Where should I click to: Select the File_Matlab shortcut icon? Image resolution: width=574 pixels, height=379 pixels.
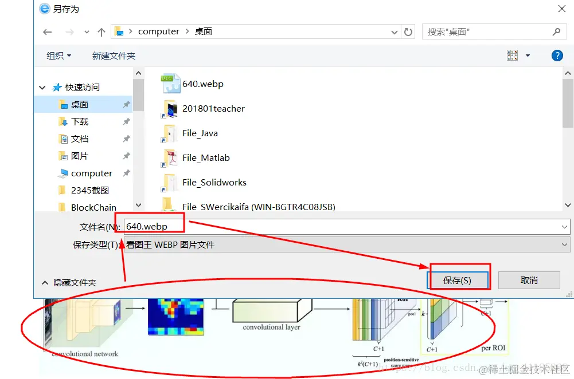pos(170,158)
